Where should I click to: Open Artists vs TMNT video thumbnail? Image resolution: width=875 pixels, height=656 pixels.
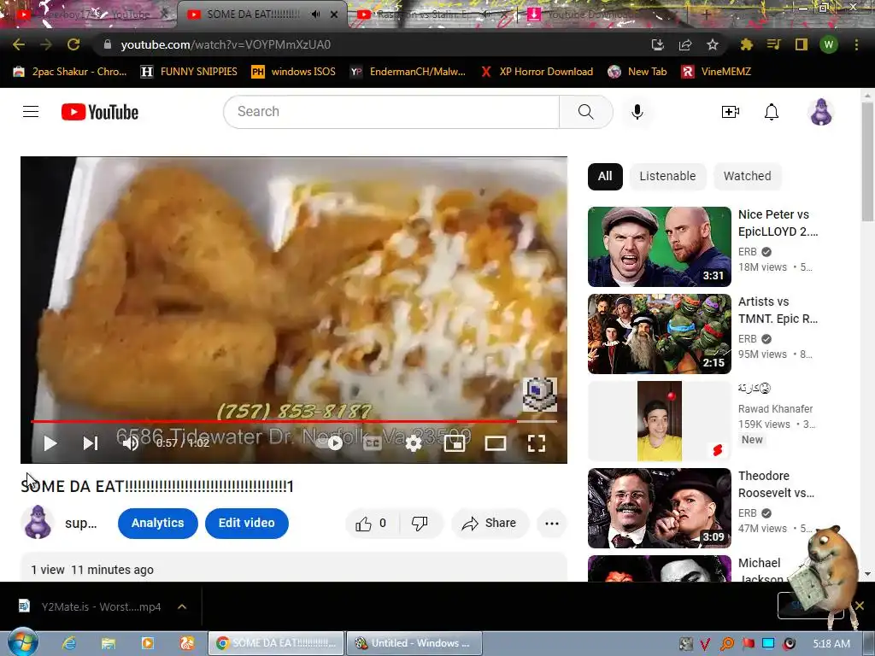[x=659, y=334]
